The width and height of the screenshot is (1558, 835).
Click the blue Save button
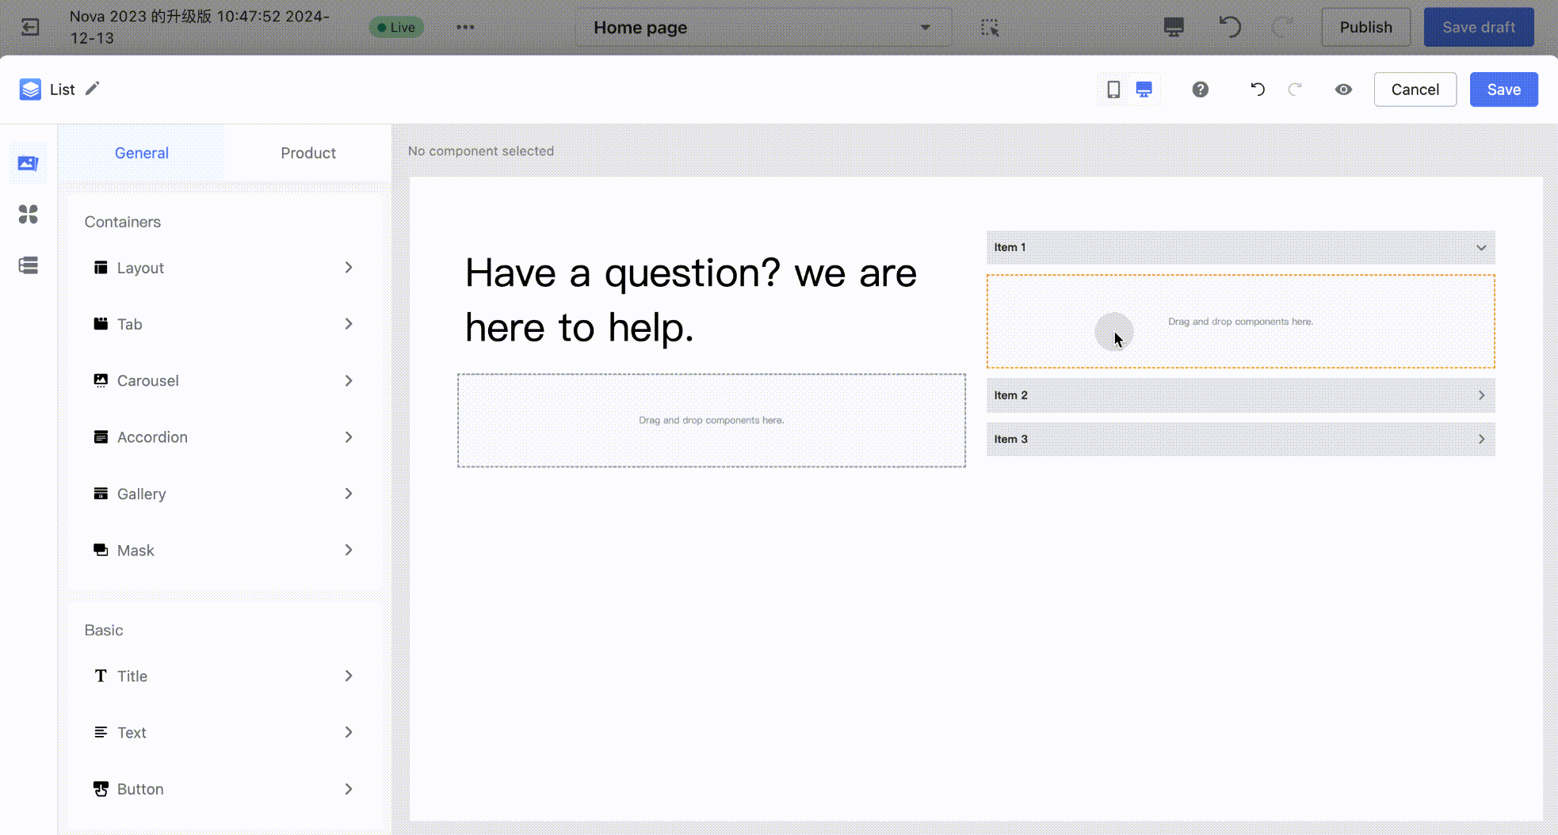[1503, 90]
